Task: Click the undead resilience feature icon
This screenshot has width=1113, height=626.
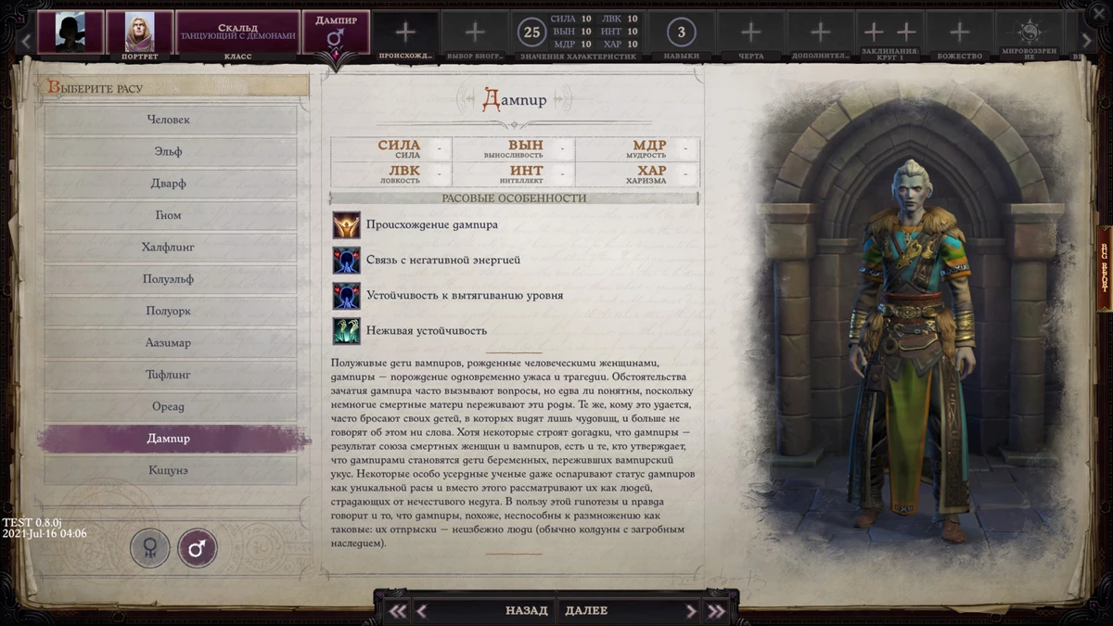Action: point(345,330)
